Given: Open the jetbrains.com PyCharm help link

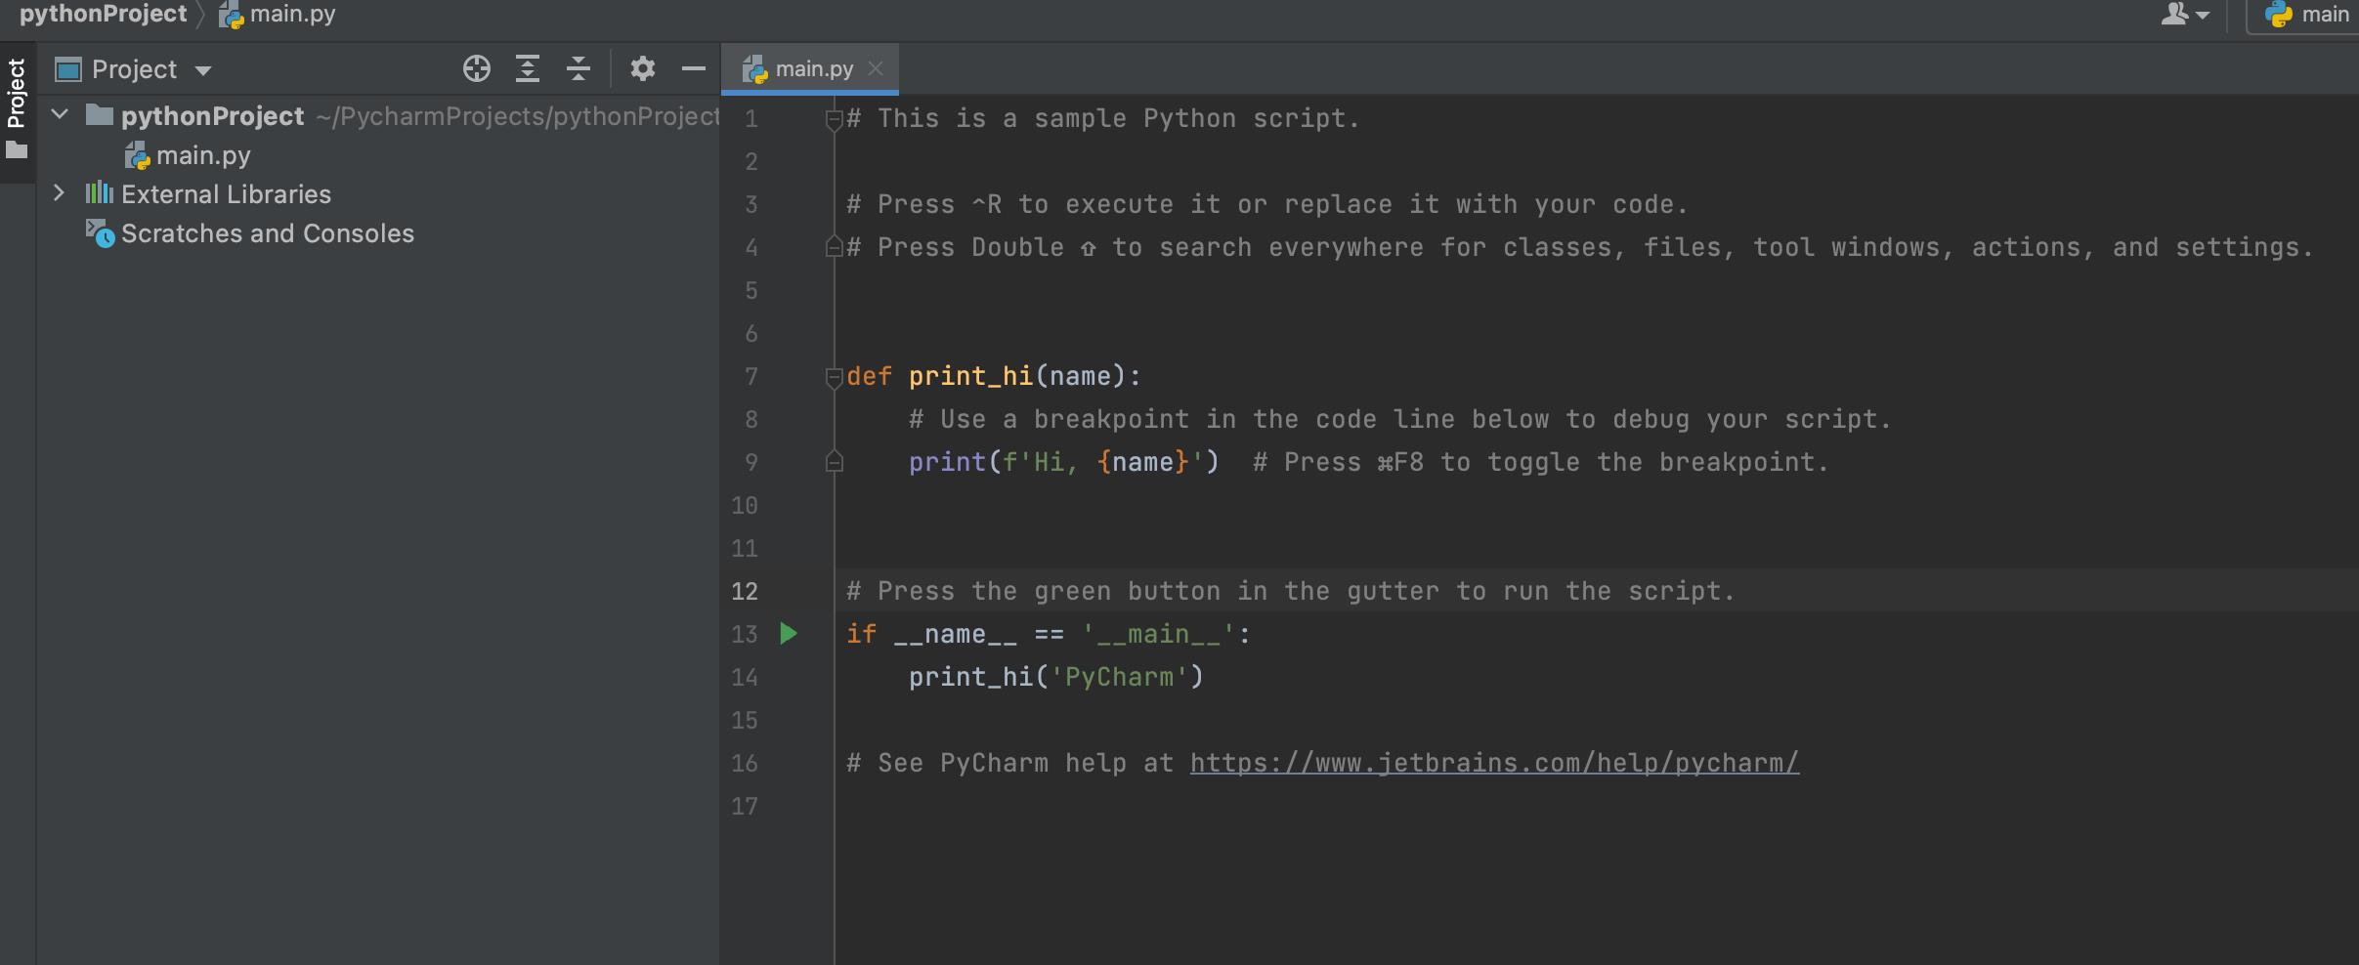Looking at the screenshot, I should pos(1494,763).
